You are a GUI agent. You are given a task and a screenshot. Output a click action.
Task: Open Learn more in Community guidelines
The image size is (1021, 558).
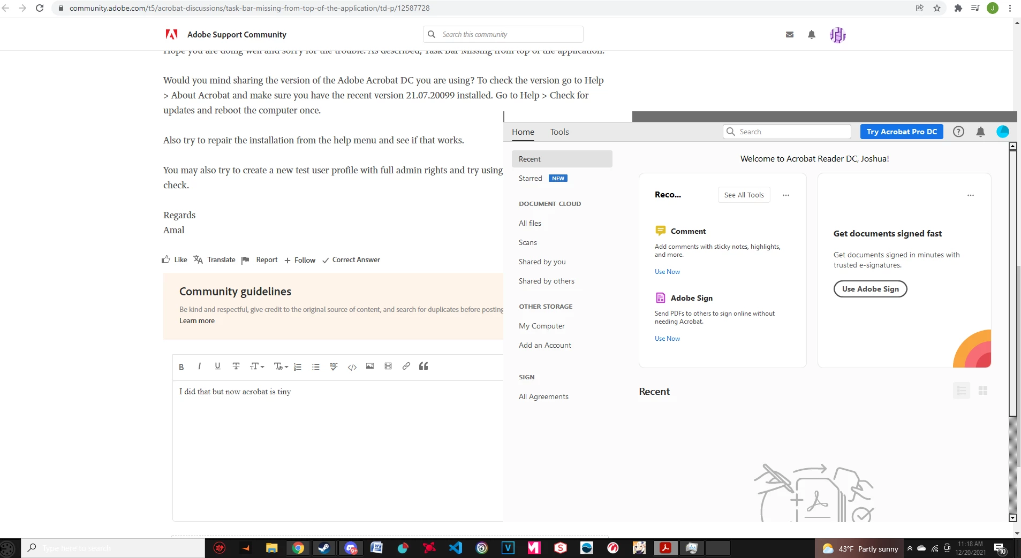pyautogui.click(x=197, y=320)
